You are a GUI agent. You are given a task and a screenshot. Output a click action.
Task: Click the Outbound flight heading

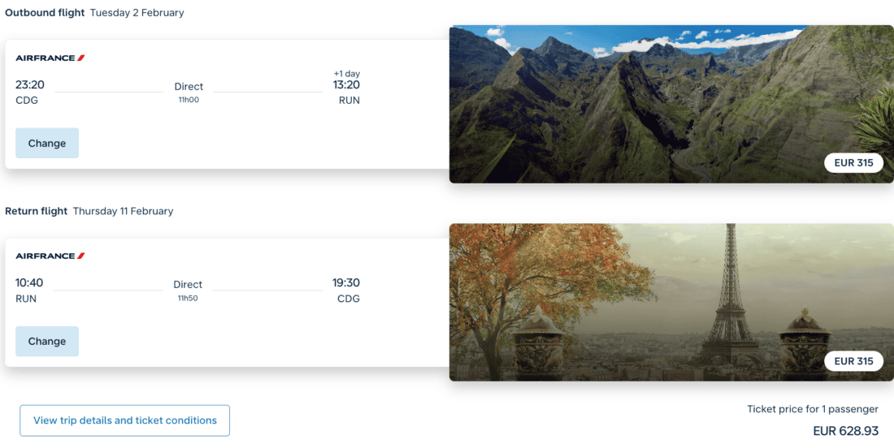coord(45,12)
